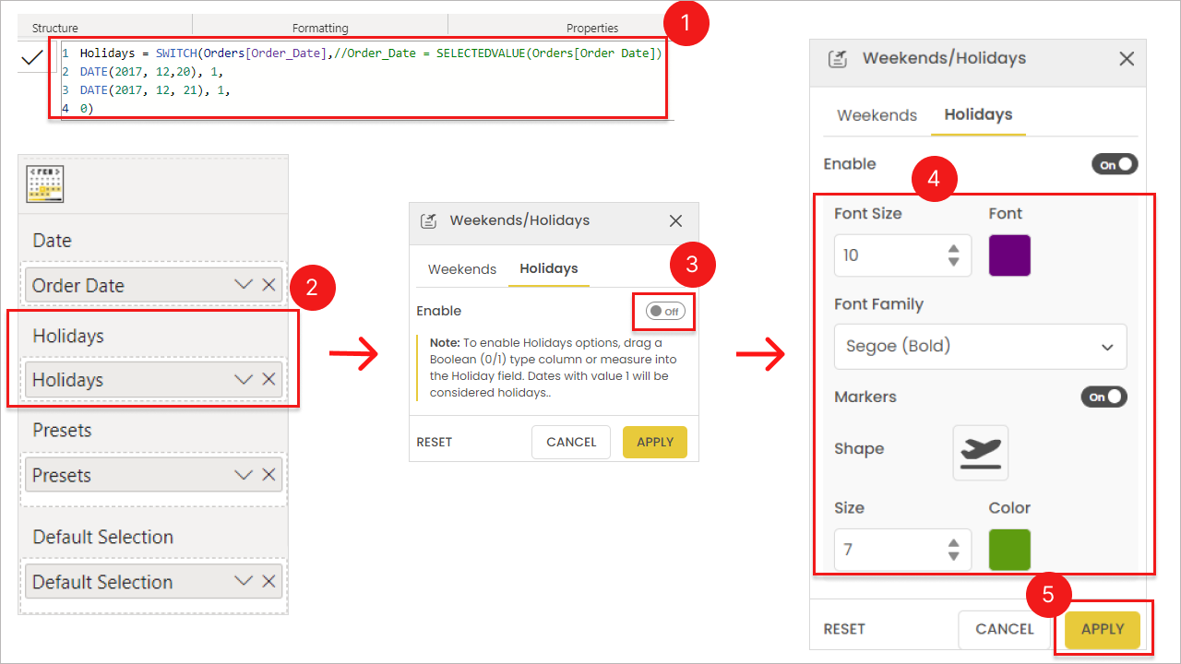1181x664 pixels.
Task: Switch to Weekends tab in large dialog
Action: 877,115
